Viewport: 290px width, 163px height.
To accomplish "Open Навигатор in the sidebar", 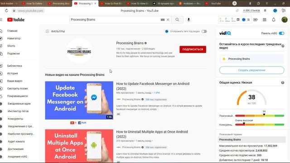I will (14, 38).
